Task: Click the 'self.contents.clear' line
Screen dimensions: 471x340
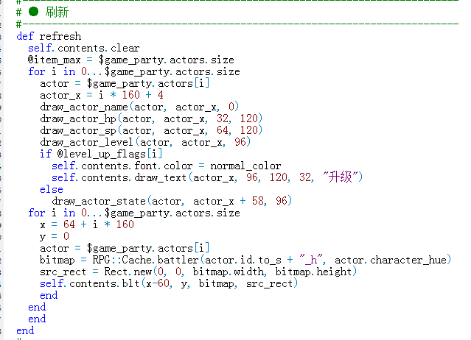Action: click(x=84, y=48)
